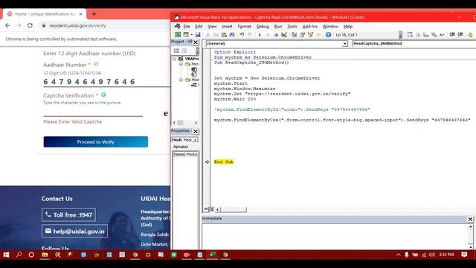The image size is (476, 268).
Task: Open Run menu in VBA editor
Action: (x=277, y=27)
